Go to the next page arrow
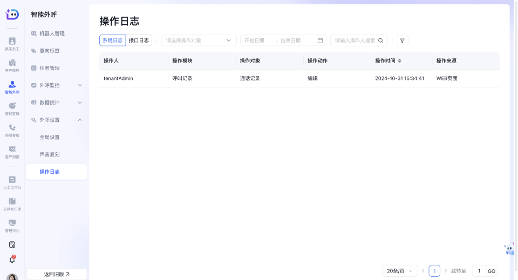The height and width of the screenshot is (280, 518). [x=445, y=271]
